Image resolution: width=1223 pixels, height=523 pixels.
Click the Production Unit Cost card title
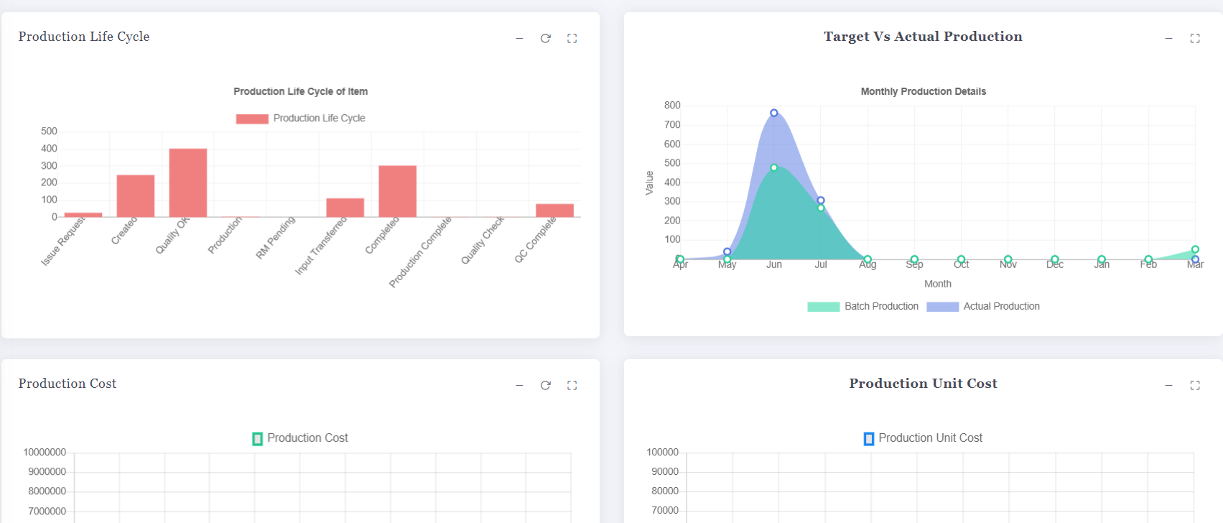[x=923, y=384]
